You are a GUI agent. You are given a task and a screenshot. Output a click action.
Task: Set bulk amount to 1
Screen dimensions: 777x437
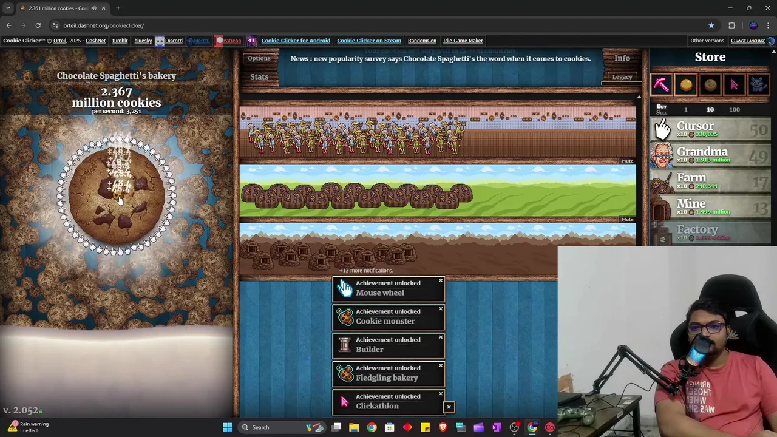tap(686, 110)
